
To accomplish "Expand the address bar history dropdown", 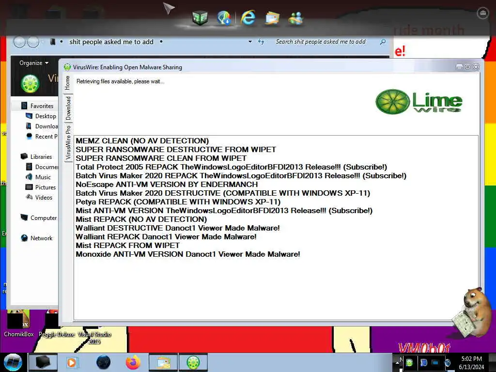I will tap(250, 42).
